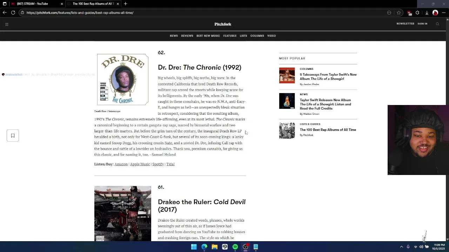Click The Chronic album cover
The image size is (449, 252).
point(123,79)
